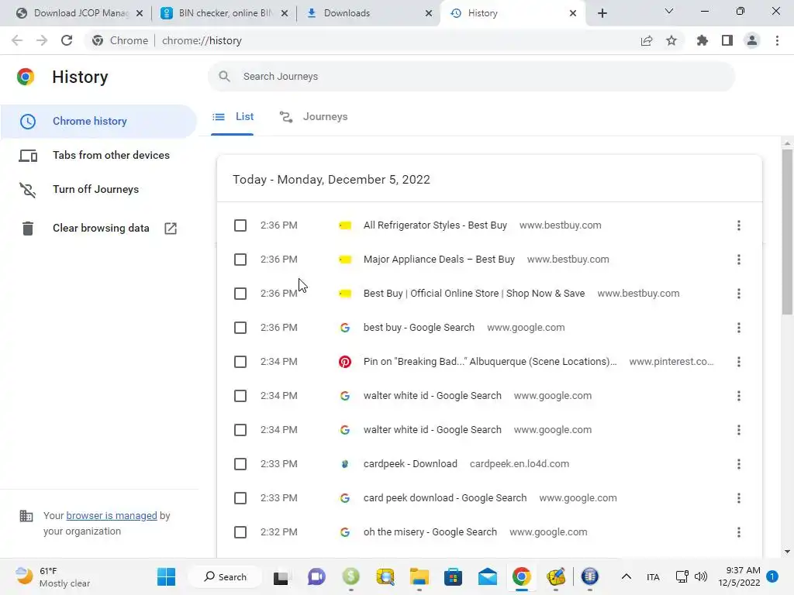Click the Clear browsing data external-link icon
The image size is (794, 595).
coord(171,229)
